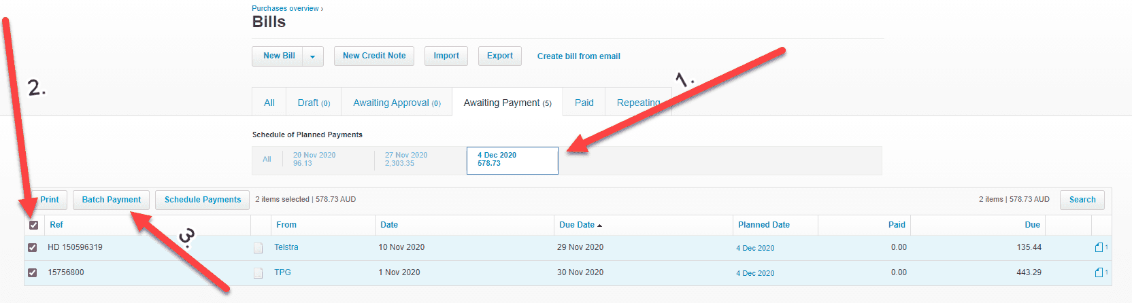The width and height of the screenshot is (1132, 303).
Task: Go to Purchases overview breadcrumb
Action: (285, 8)
